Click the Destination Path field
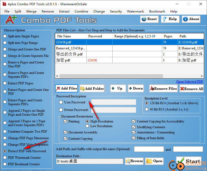Image resolution: width=207 pixels, height=171 pixels. (90, 161)
